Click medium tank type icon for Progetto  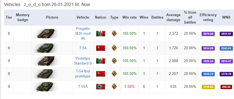pos(114,34)
